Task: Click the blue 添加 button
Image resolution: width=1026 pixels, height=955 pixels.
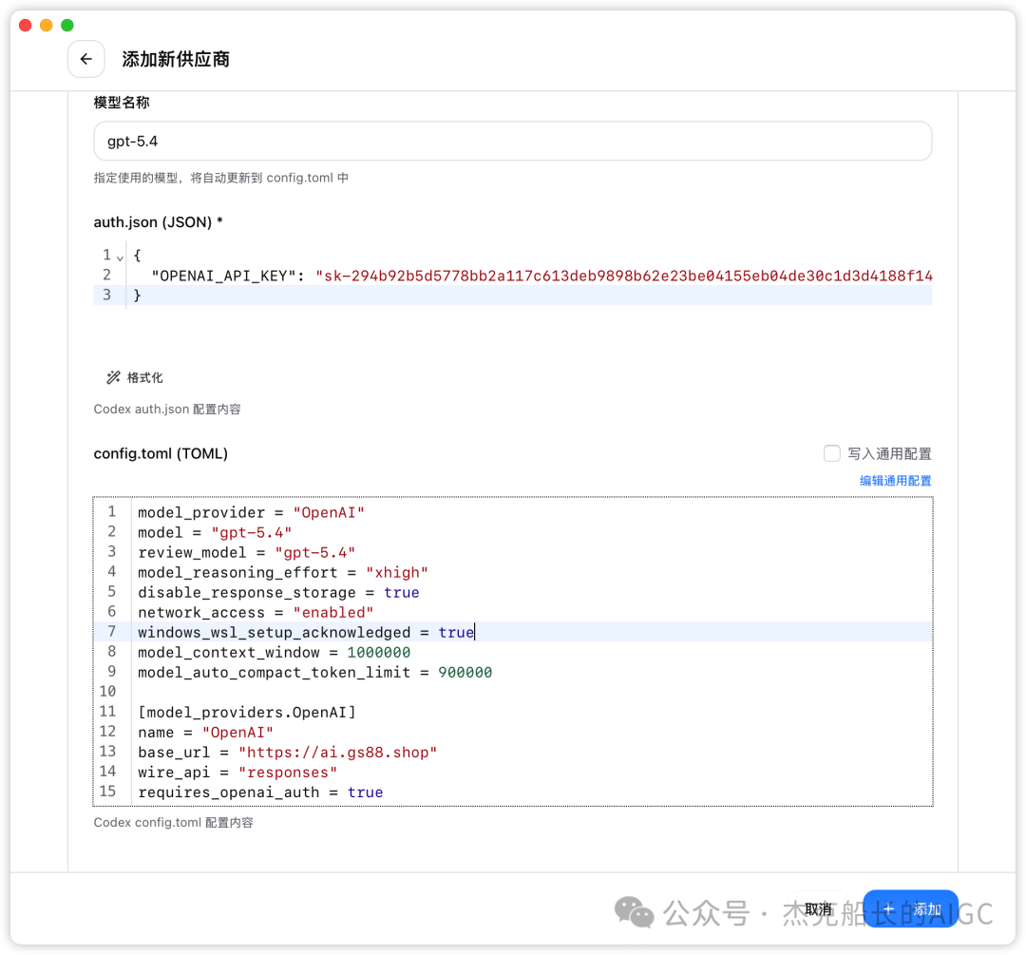Action: (910, 908)
